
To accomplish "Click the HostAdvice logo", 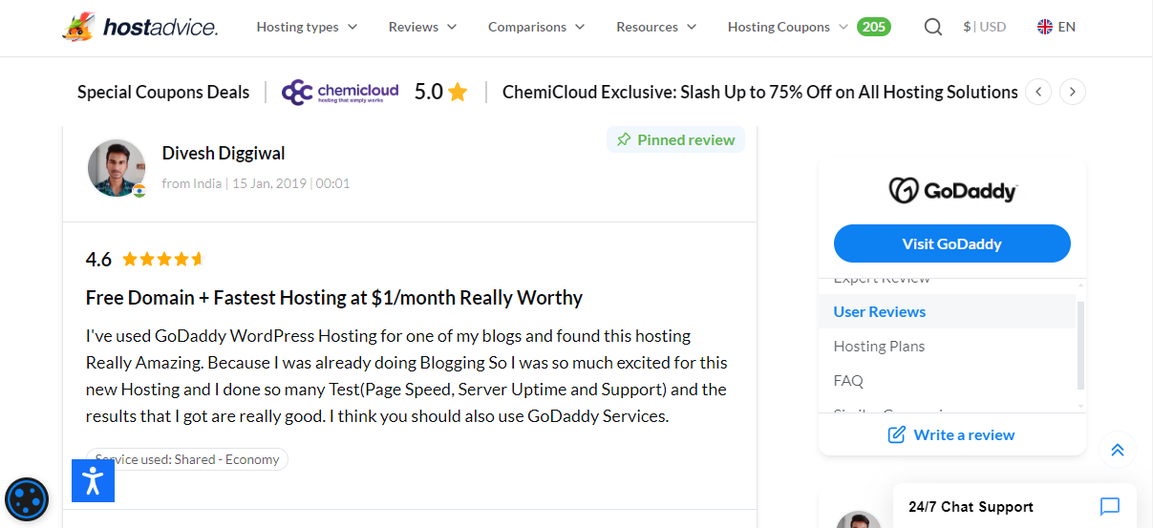I will [x=139, y=27].
